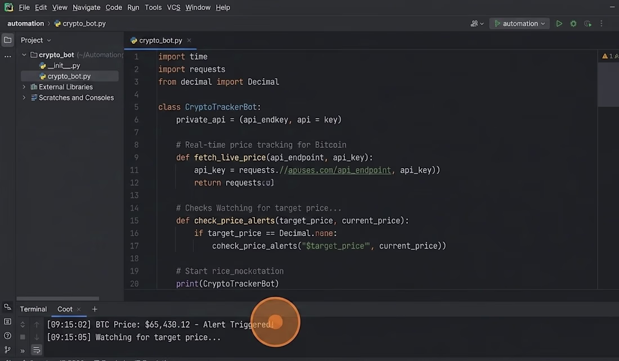
Task: Open the Code With Me collaboration dropdown
Action: (x=477, y=24)
